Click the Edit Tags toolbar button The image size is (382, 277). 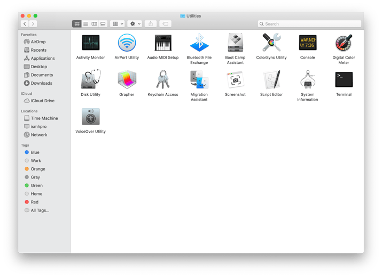pos(166,23)
